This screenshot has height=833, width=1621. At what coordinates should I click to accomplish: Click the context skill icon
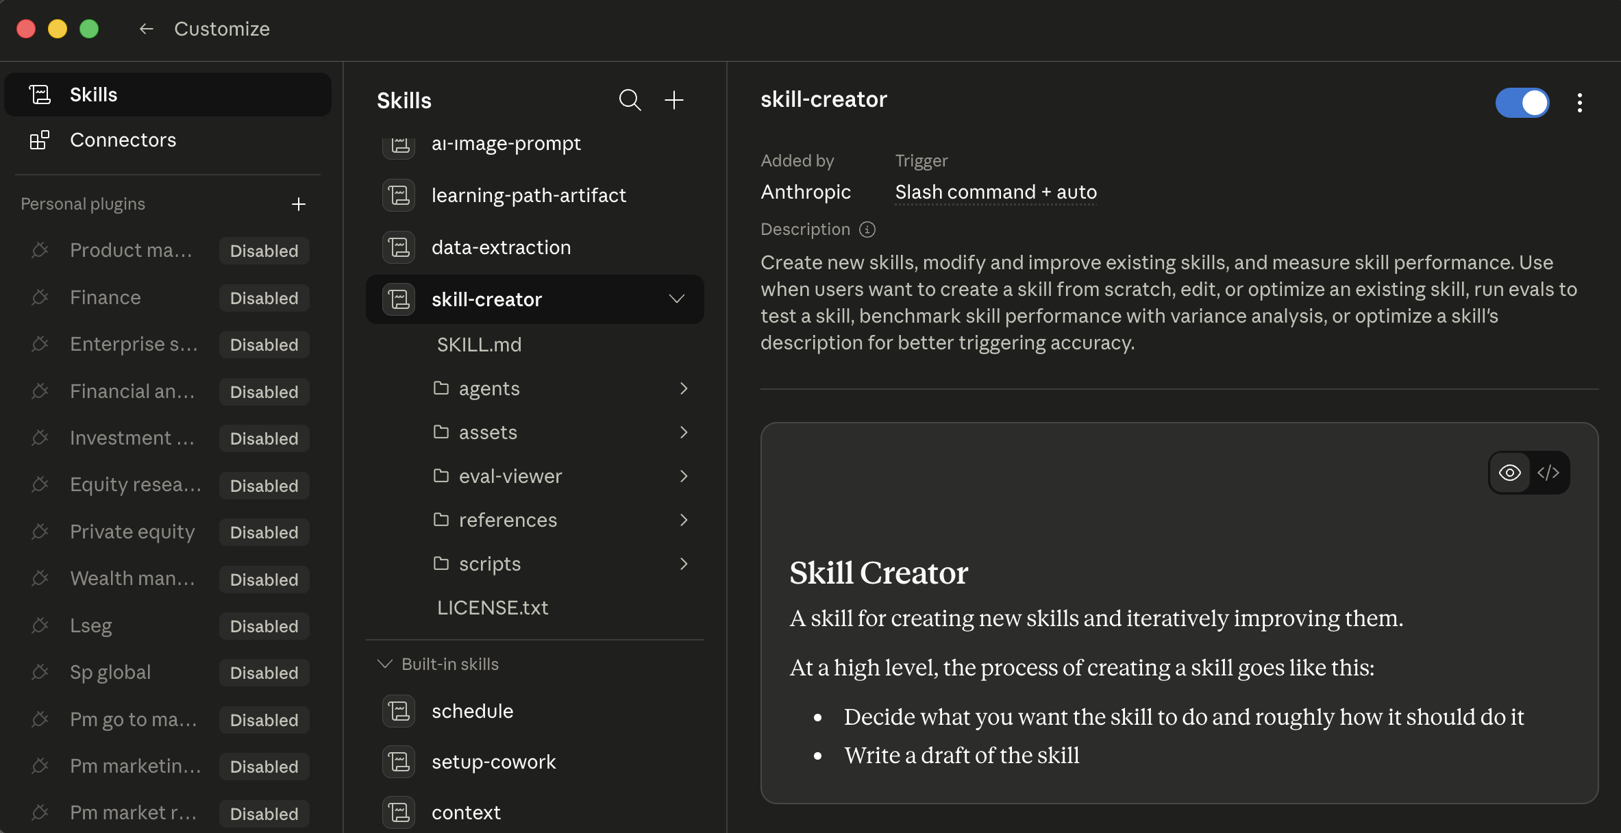(x=399, y=812)
